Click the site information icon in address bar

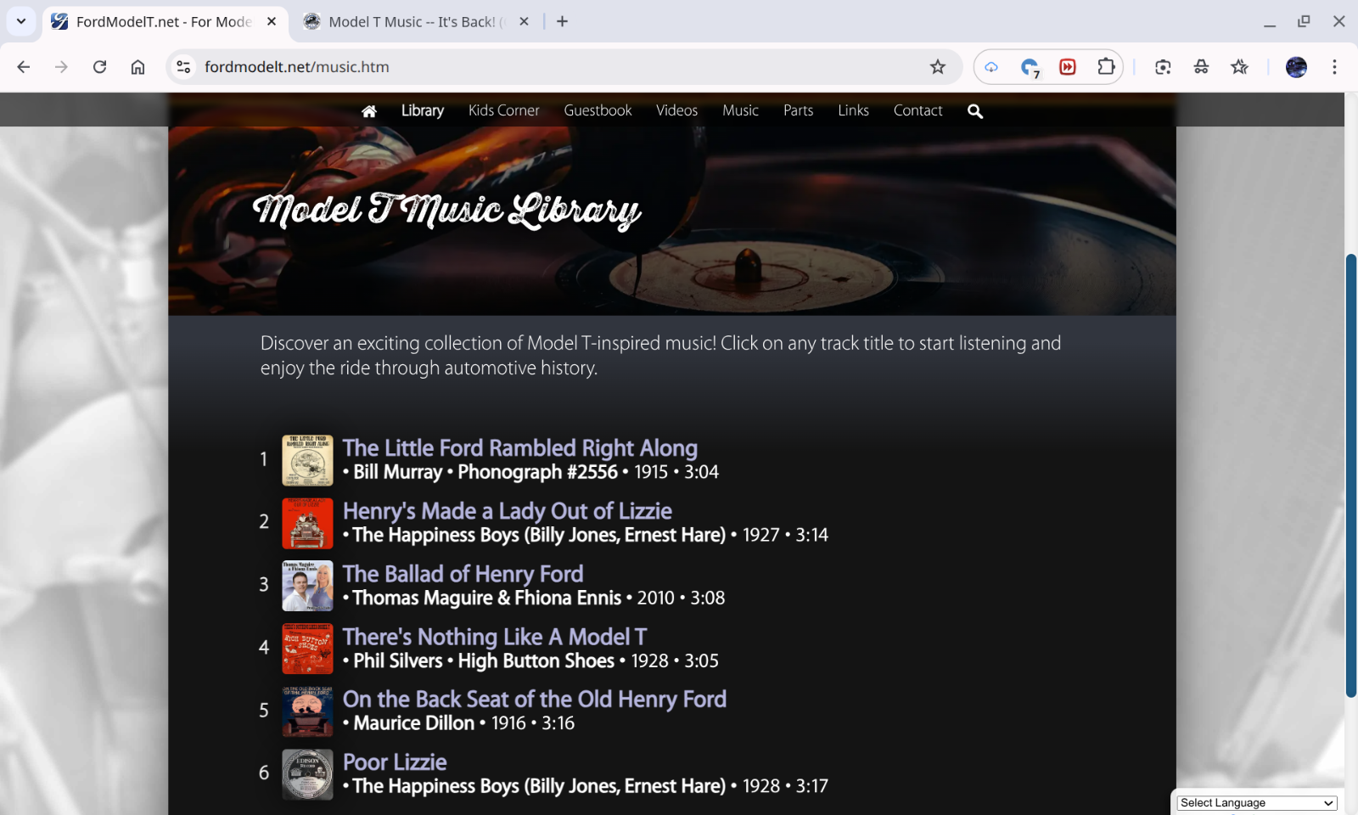point(183,67)
